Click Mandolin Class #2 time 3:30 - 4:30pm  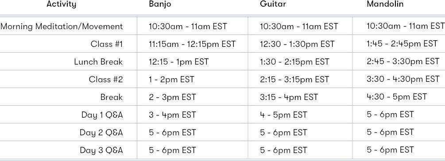point(403,79)
